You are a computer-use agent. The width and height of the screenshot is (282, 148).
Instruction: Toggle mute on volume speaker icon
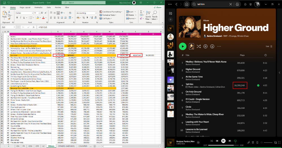262,142
